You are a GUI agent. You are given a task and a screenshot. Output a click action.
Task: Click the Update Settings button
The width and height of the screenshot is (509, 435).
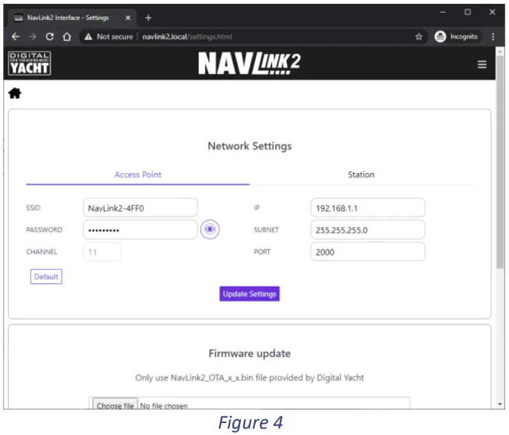(x=249, y=294)
